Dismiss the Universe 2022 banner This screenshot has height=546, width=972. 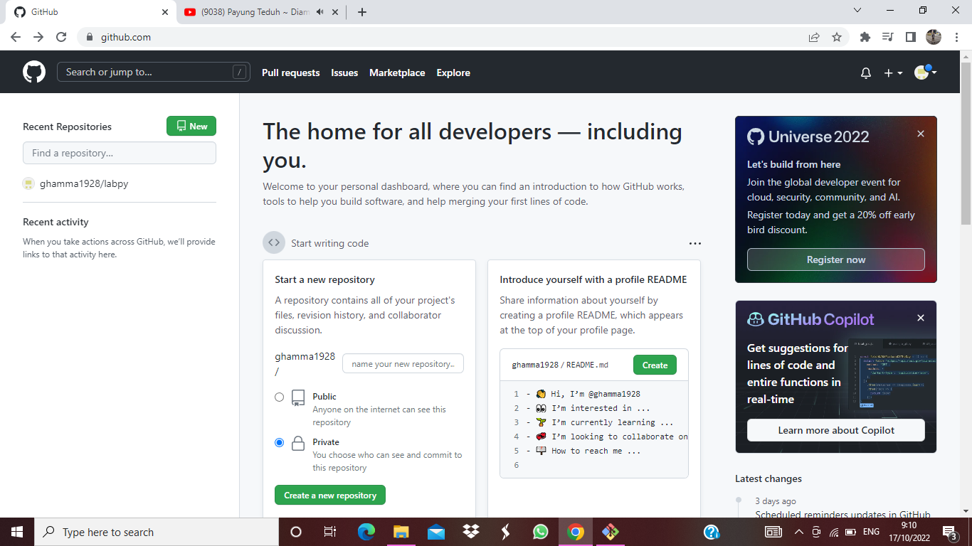tap(921, 134)
